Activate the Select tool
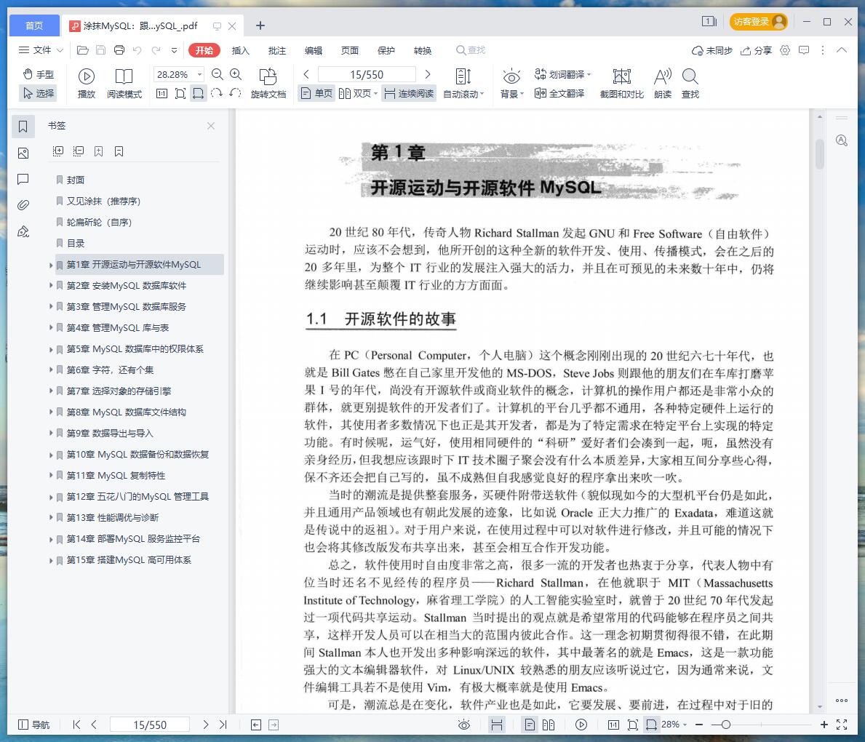865x742 pixels. click(x=39, y=93)
